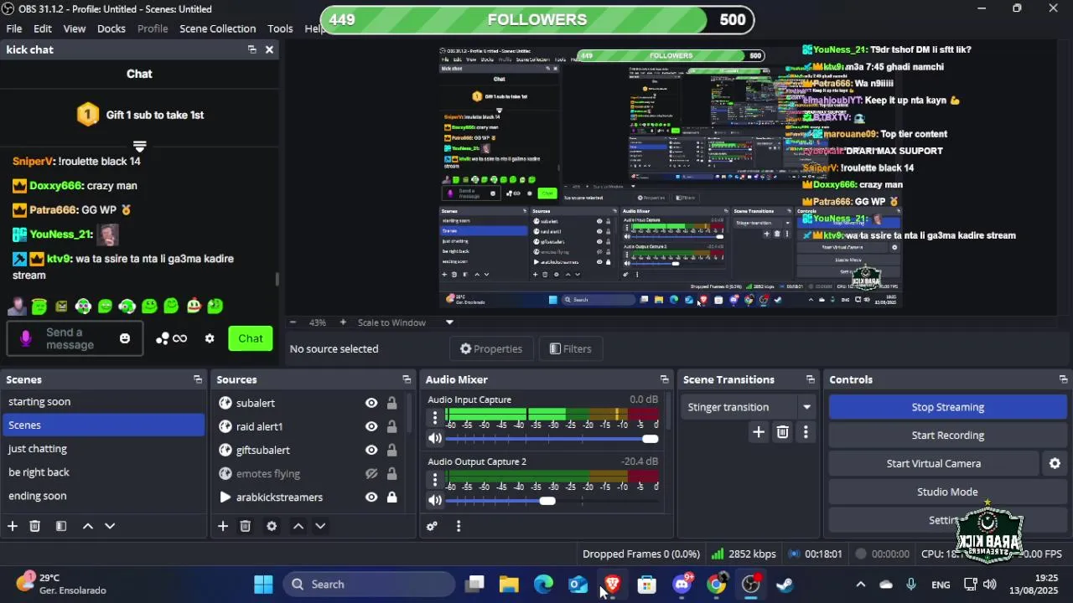Add a new source with plus icon
Viewport: 1073px width, 603px height.
(223, 526)
